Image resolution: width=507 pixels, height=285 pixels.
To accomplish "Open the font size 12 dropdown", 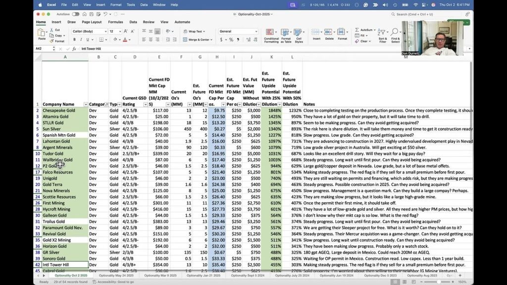I will pyautogui.click(x=120, y=31).
